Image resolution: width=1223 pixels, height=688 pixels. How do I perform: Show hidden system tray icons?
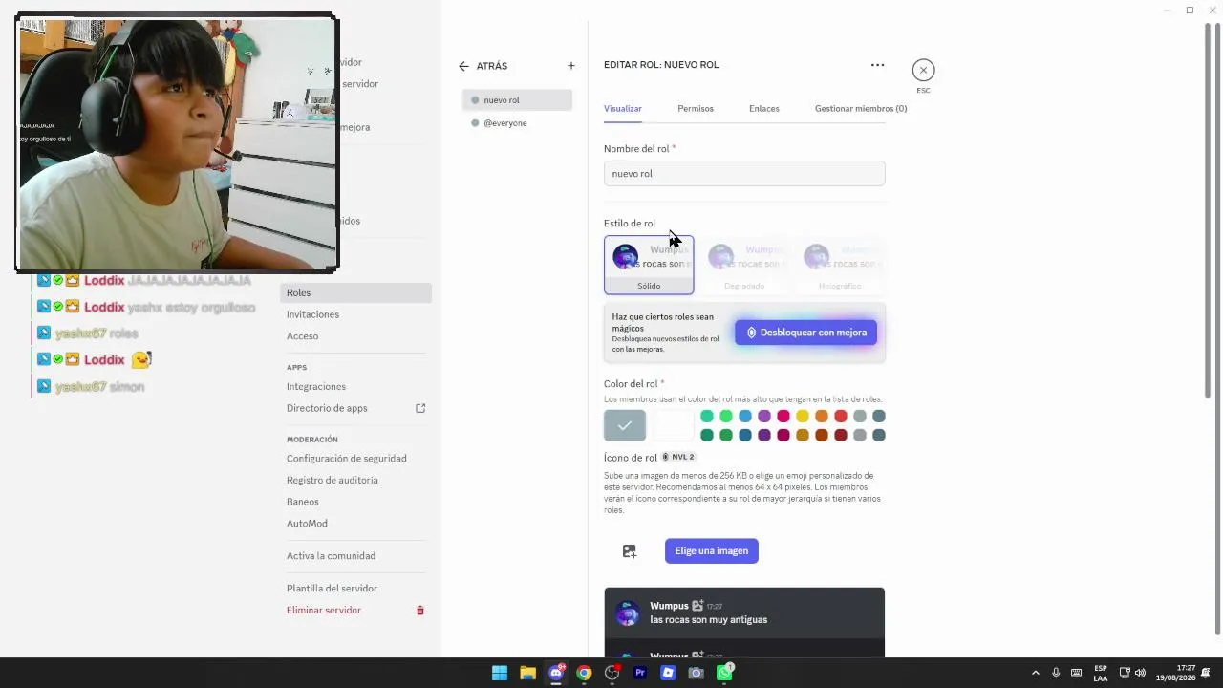(x=1035, y=673)
